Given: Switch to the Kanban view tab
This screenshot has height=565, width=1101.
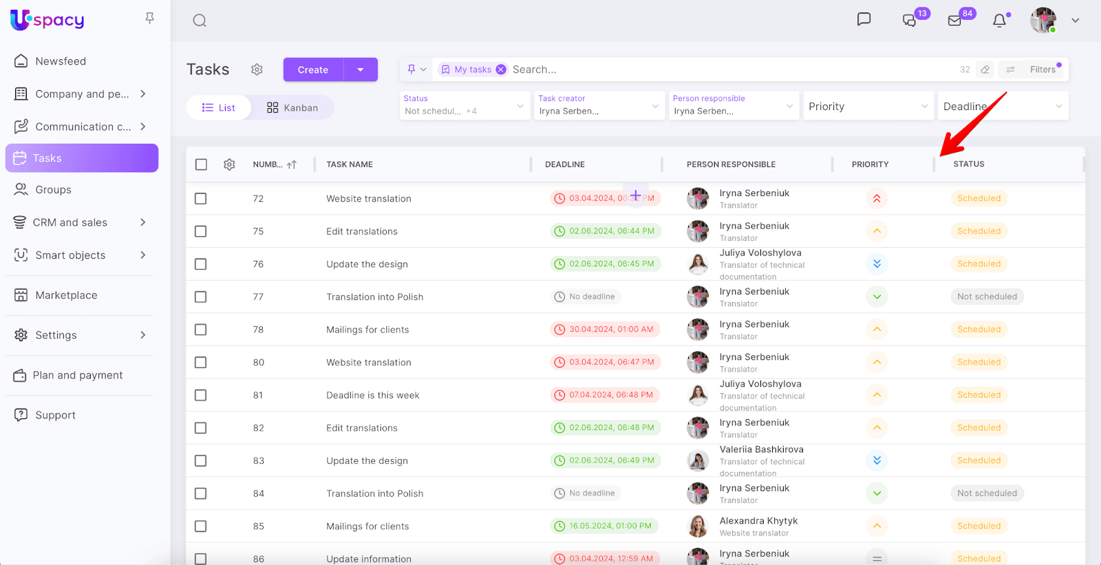Looking at the screenshot, I should [292, 108].
